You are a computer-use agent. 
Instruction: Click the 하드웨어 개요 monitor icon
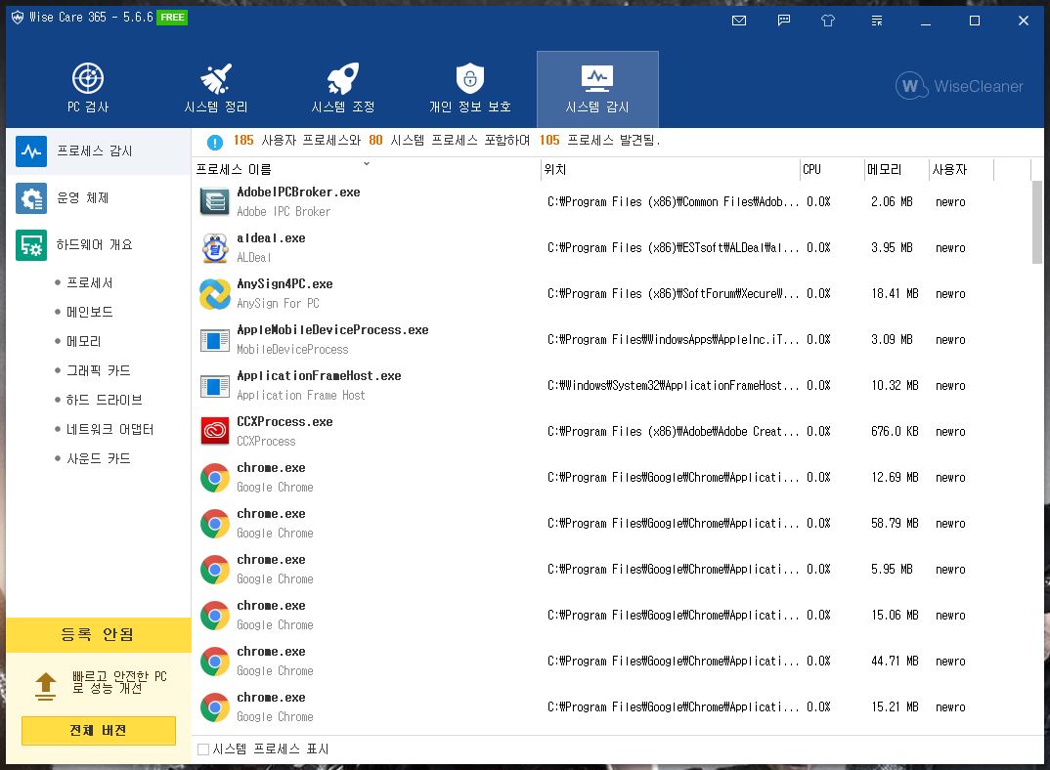(31, 245)
